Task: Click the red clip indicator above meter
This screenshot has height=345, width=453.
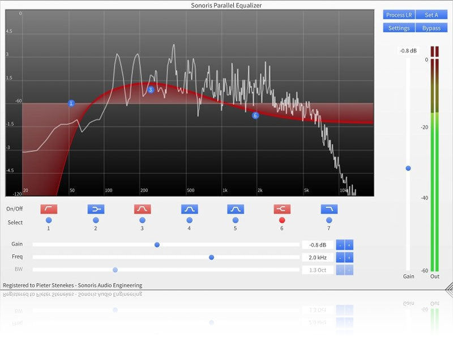Action: (x=435, y=52)
